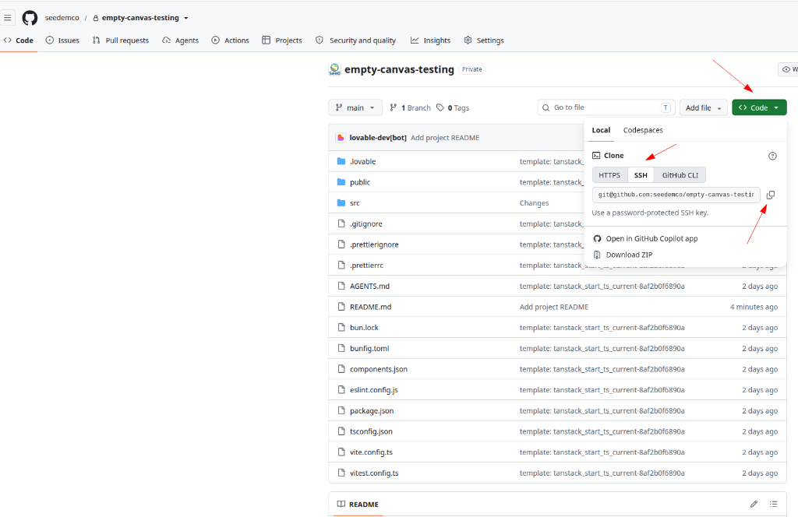
Task: Select the Local tab in clone popup
Action: tap(601, 130)
